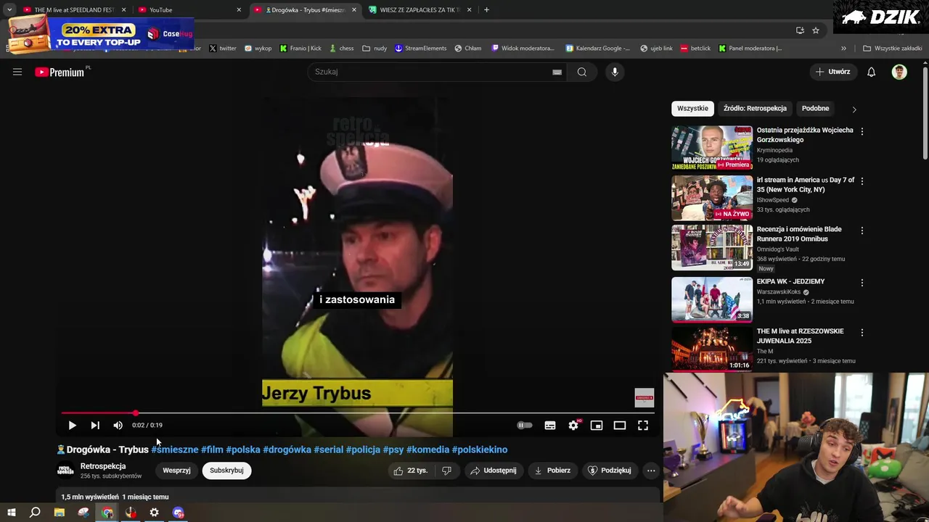Image resolution: width=929 pixels, height=522 pixels.
Task: Subscribe to Retrospekcja channel
Action: click(x=226, y=471)
